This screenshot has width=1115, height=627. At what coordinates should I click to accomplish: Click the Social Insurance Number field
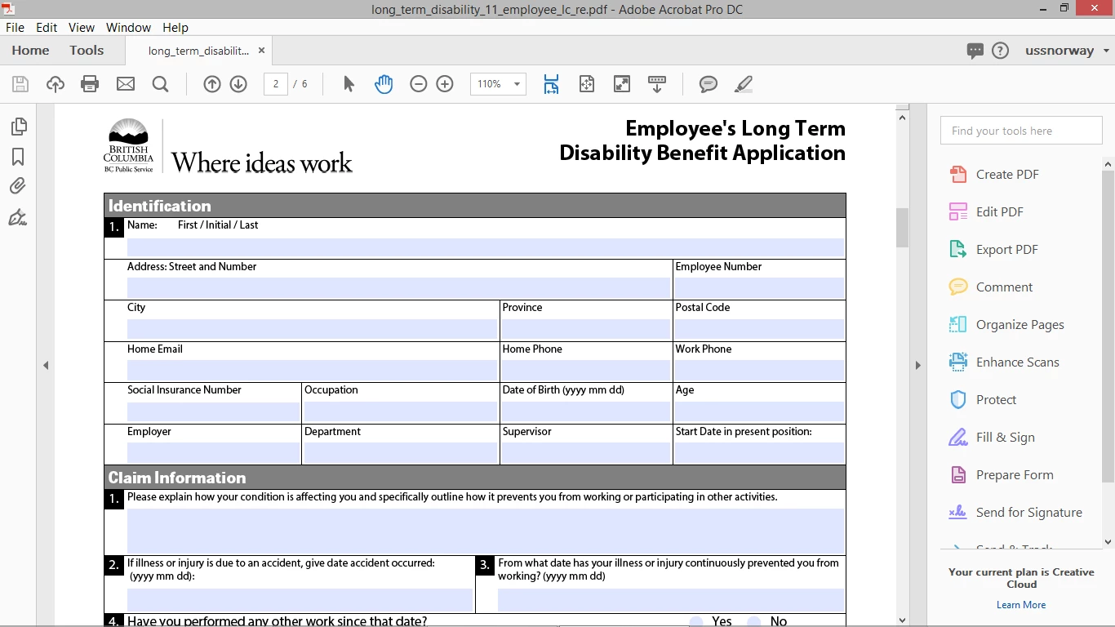coord(213,411)
